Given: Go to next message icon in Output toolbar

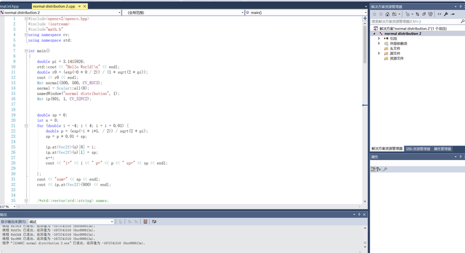Looking at the screenshot, I should point(136,222).
